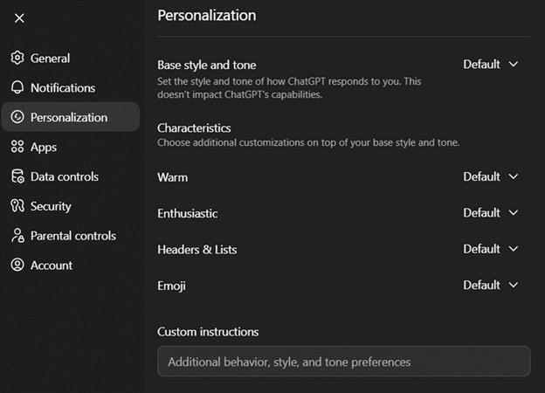
Task: Click the Characteristics section heading
Action: pyautogui.click(x=194, y=128)
